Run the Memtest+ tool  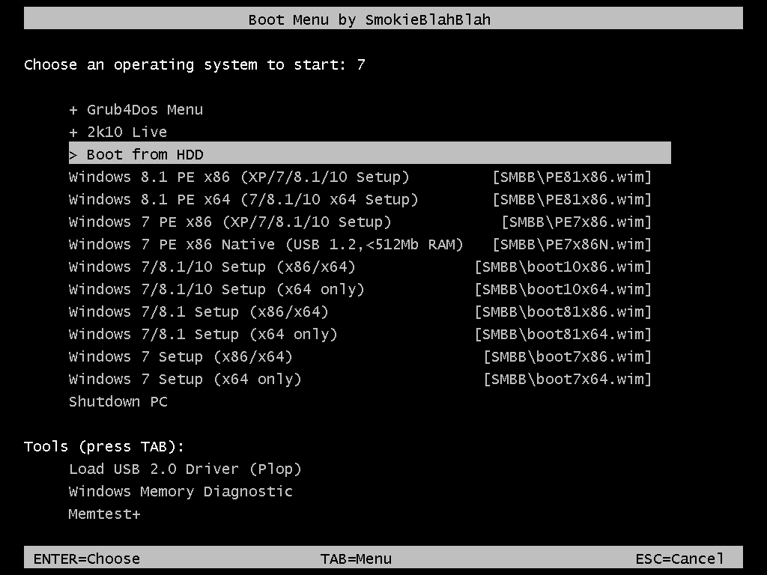click(x=105, y=514)
